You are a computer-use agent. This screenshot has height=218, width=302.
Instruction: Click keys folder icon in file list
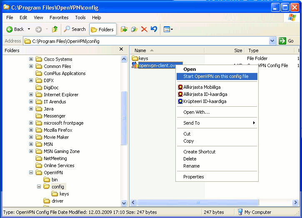tap(135, 58)
